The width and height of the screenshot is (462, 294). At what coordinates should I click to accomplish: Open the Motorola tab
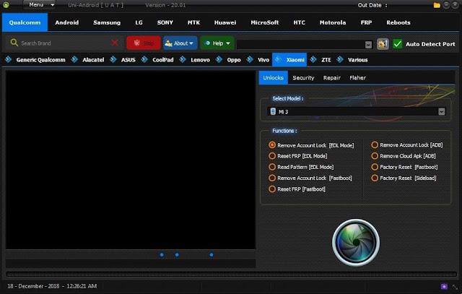click(333, 22)
